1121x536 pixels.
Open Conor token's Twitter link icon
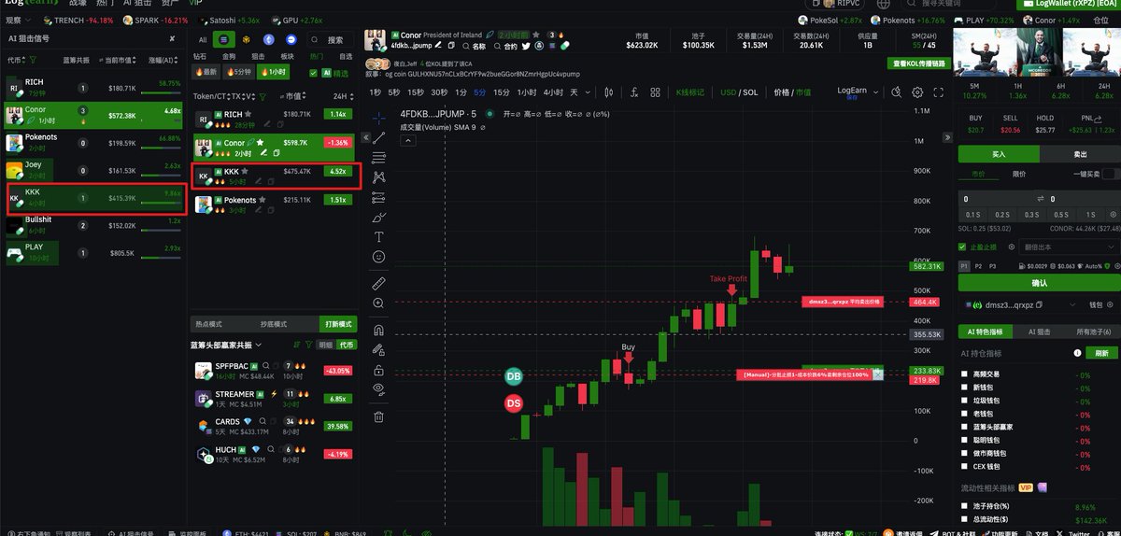[526, 46]
